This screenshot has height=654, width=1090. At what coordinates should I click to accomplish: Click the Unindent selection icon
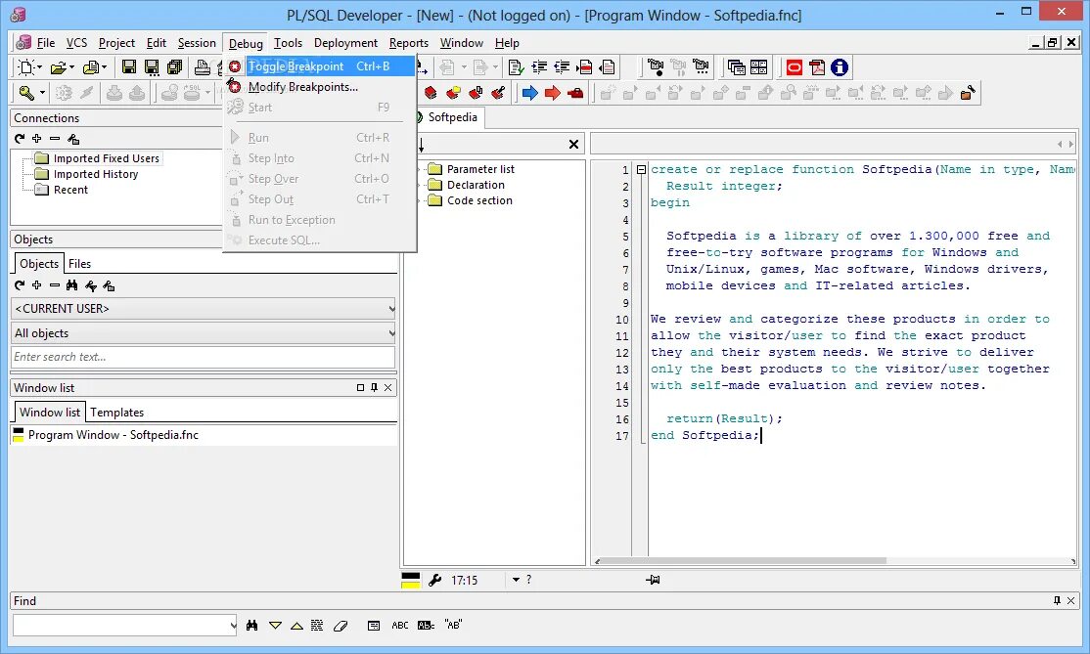coord(562,66)
